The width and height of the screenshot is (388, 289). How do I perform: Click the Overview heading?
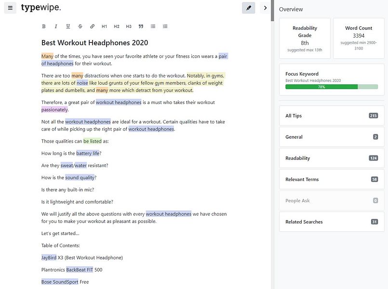click(x=291, y=10)
